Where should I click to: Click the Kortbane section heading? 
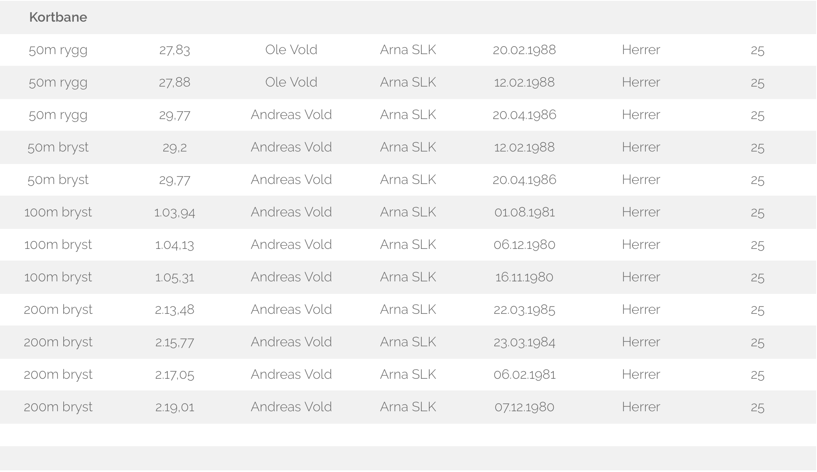(58, 17)
